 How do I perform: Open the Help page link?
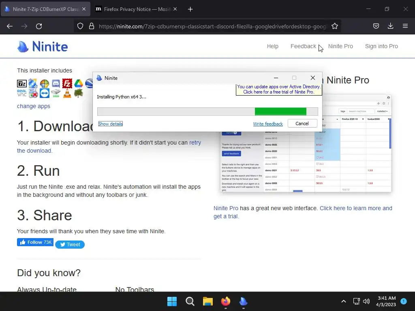[x=273, y=46]
